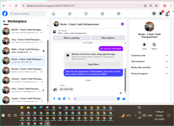174x126 pixels.
Task: Mute the Nicole conversation
Action: pyautogui.click(x=144, y=45)
